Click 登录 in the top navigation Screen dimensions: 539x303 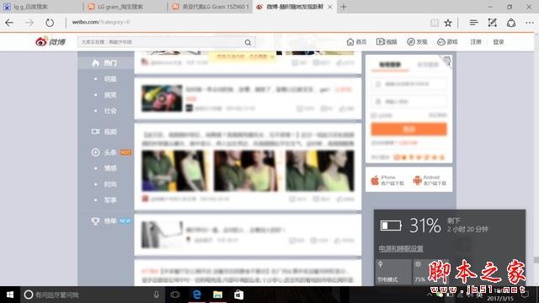pos(499,42)
